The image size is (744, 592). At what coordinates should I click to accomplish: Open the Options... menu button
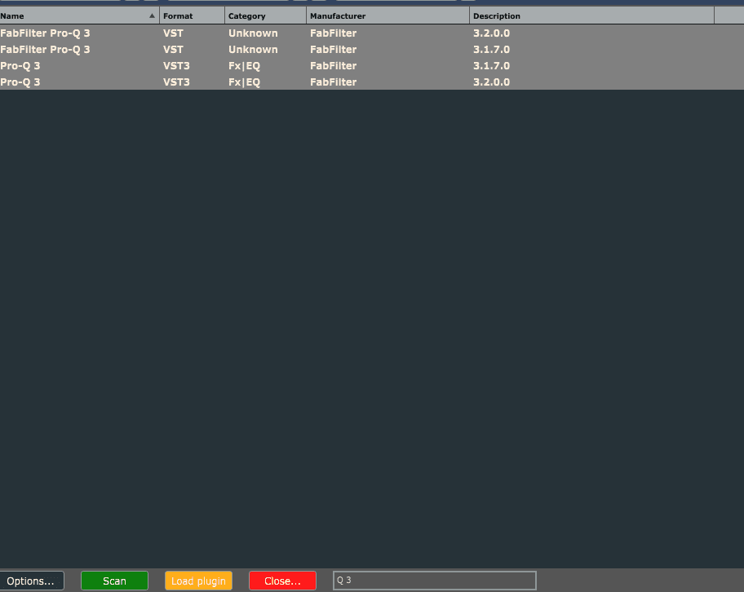tap(31, 581)
